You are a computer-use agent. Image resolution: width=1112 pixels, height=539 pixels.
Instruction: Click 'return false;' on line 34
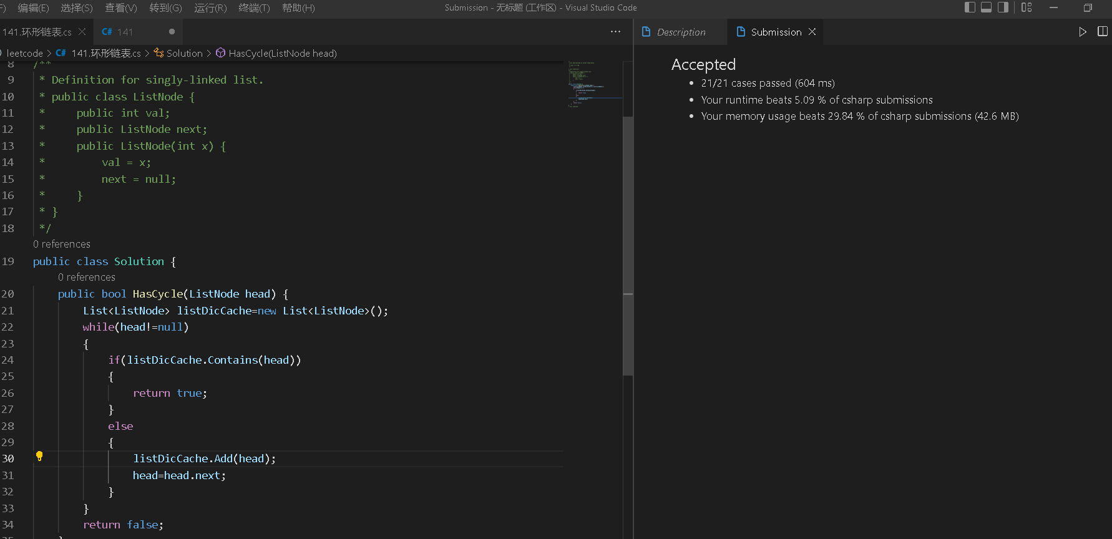tap(123, 525)
